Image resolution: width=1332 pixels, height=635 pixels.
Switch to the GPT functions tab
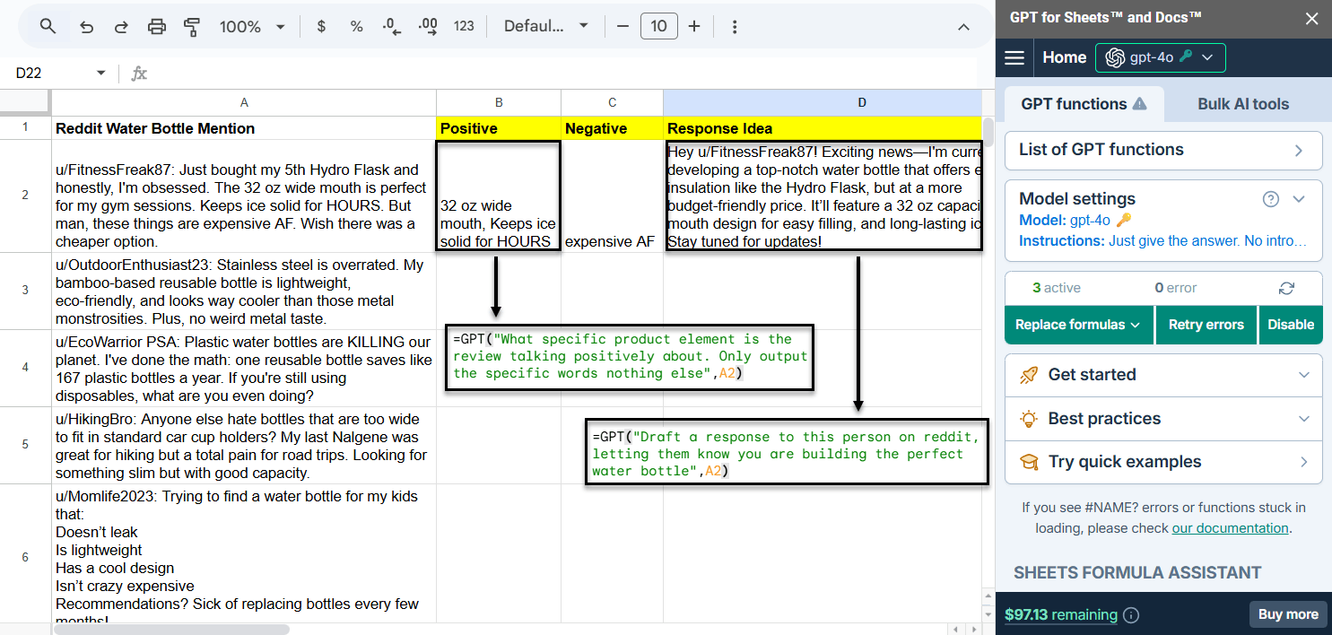point(1084,104)
